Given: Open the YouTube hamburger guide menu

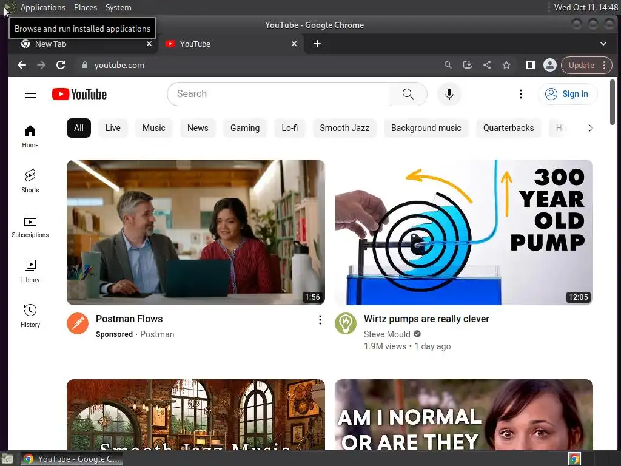Looking at the screenshot, I should pyautogui.click(x=30, y=94).
